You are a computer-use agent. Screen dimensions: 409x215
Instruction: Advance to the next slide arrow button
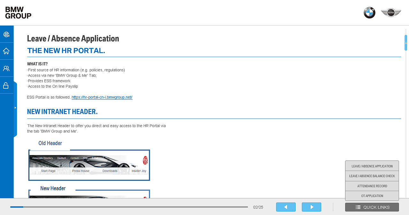312,207
